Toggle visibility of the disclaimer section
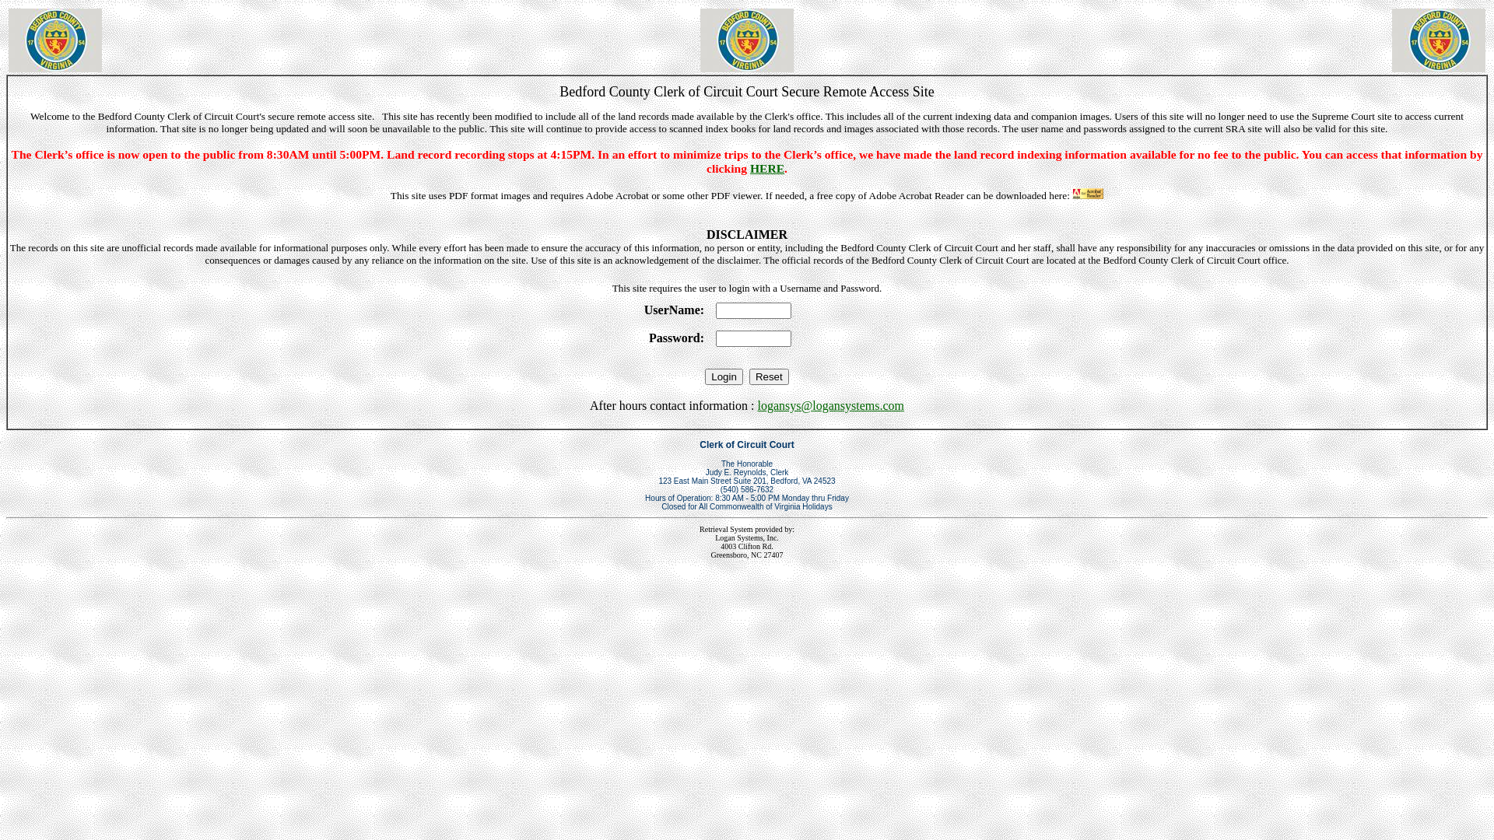This screenshot has width=1494, height=840. [x=747, y=235]
